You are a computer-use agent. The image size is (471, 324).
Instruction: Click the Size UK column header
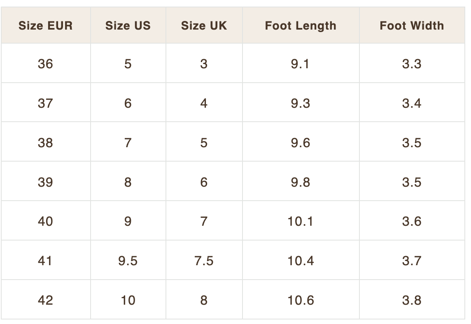[x=204, y=25]
